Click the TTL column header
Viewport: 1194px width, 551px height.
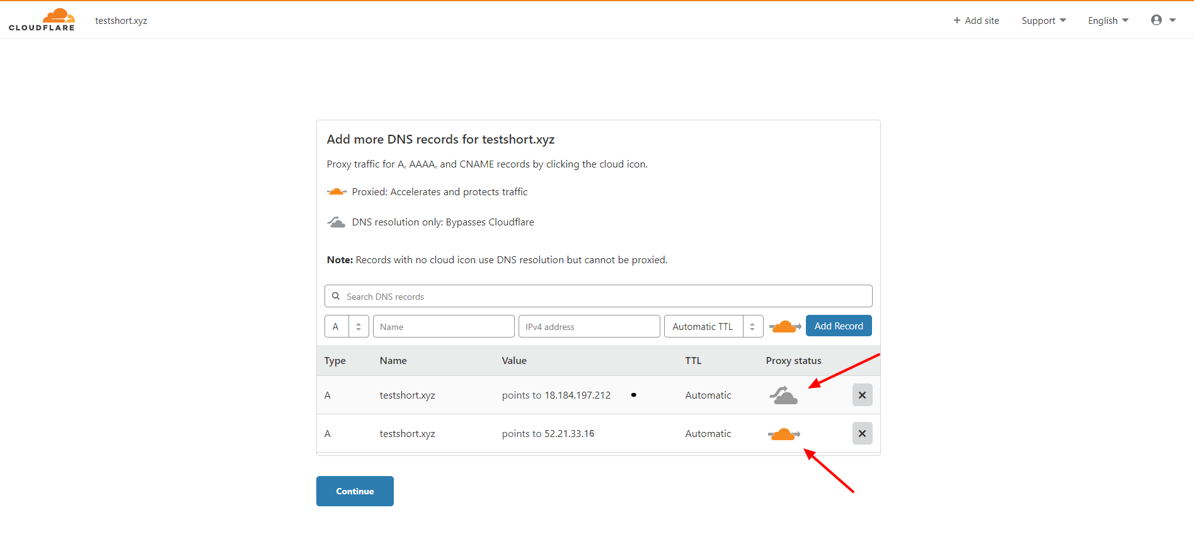point(693,361)
